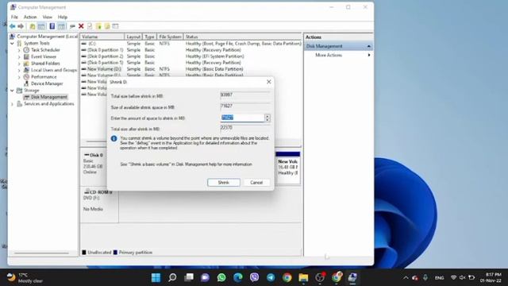Open Microsoft Edge from the taskbar
Image resolution: width=508 pixels, height=286 pixels.
238,277
